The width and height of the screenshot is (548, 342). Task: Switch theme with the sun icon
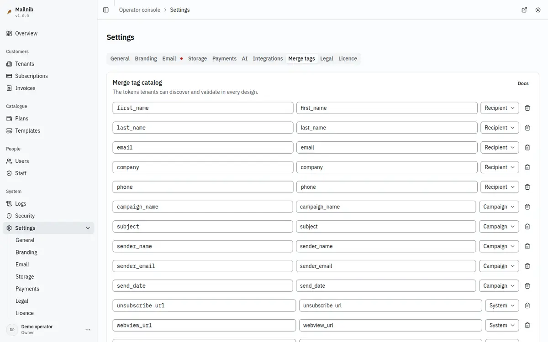[x=538, y=10]
